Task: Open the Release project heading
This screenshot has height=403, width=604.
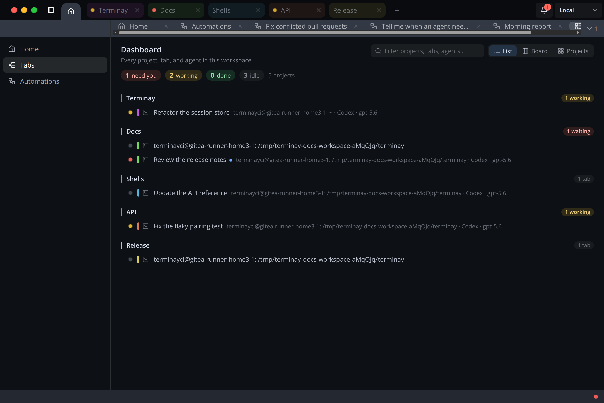Action: [138, 245]
